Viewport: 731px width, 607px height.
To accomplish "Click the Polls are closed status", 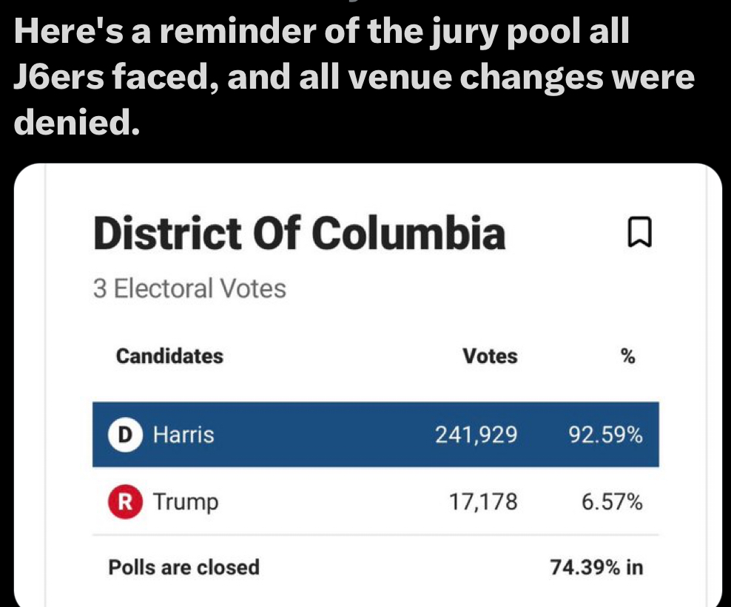I will [184, 567].
